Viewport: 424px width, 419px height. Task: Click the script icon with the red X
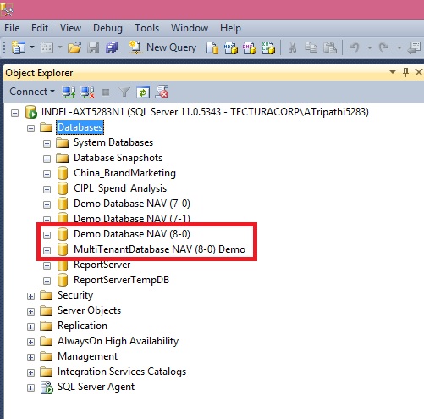162,92
